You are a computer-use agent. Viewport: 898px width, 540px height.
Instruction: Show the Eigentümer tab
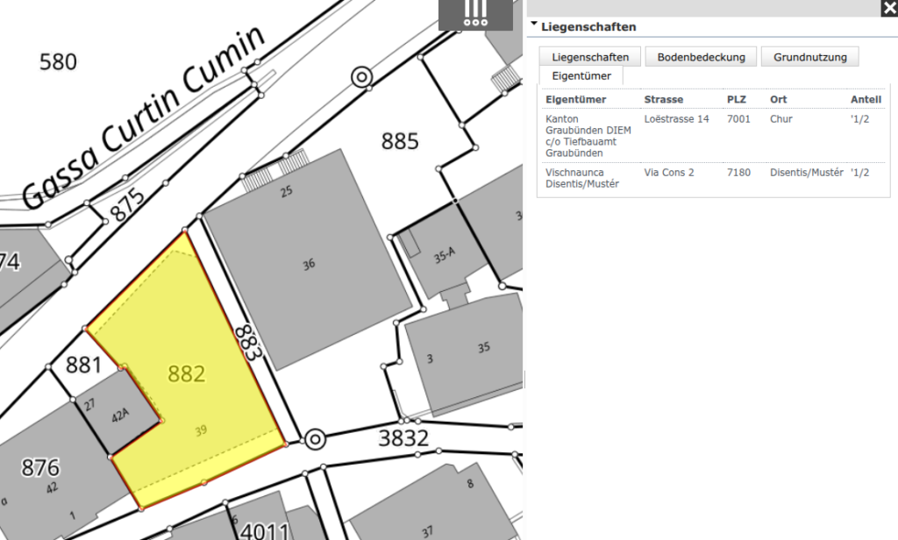click(581, 76)
